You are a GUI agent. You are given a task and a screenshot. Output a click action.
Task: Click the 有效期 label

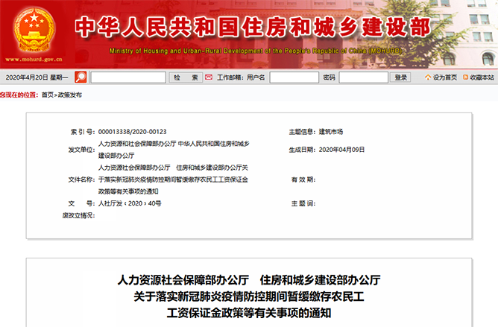click(x=303, y=180)
